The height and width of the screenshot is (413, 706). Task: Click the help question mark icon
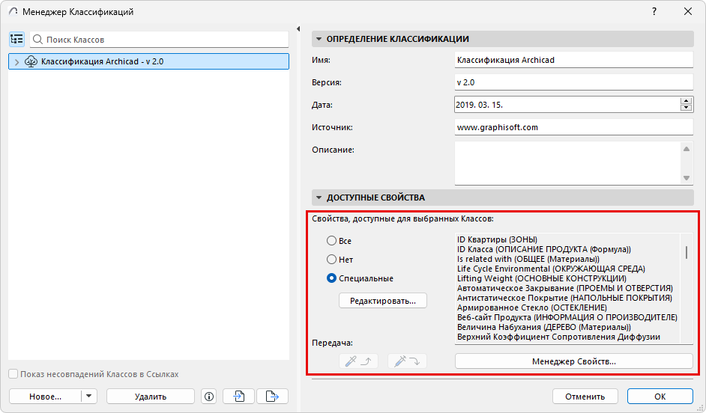click(654, 12)
